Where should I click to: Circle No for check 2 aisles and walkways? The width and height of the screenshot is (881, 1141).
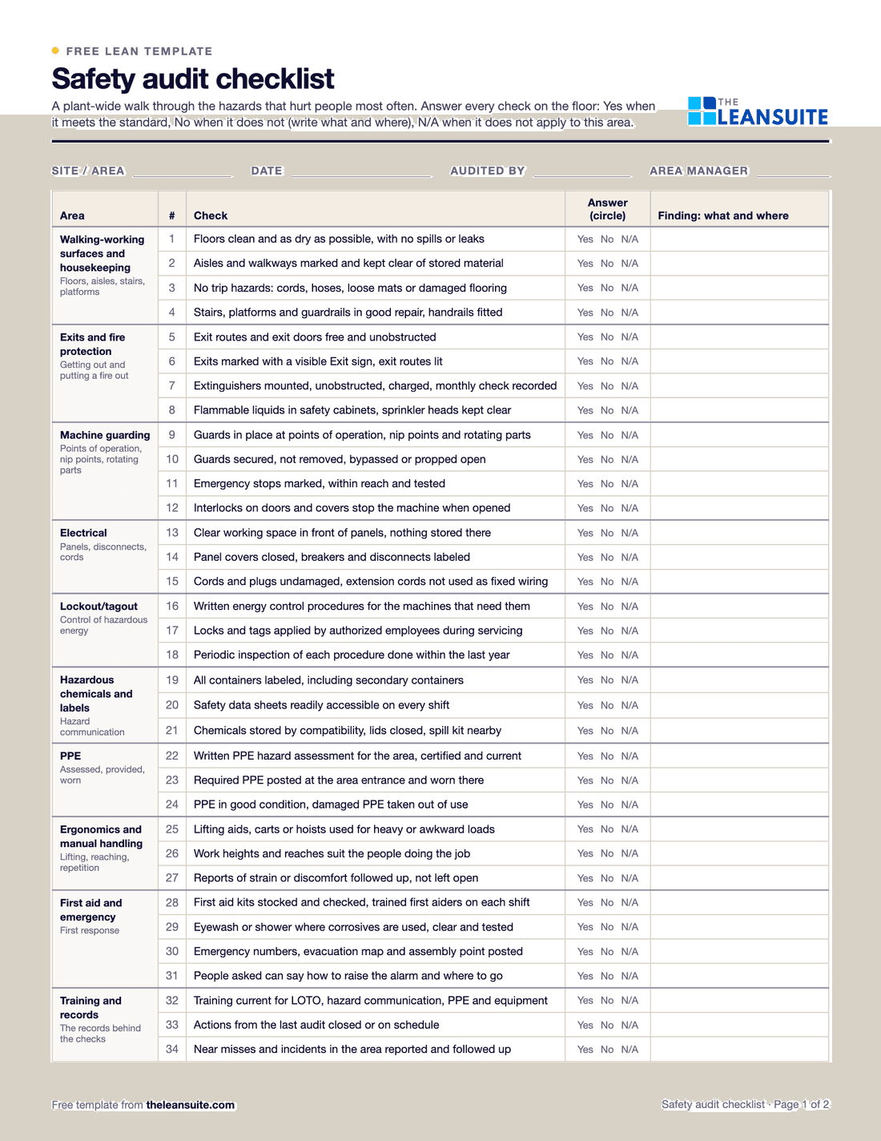tap(607, 264)
